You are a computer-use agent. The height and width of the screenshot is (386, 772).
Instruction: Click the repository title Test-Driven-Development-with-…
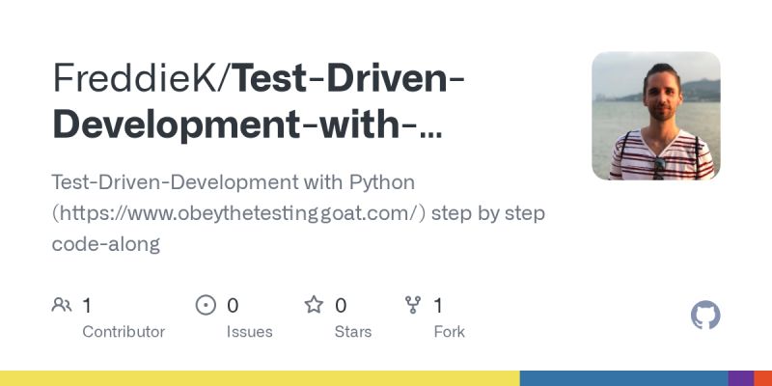click(x=259, y=101)
